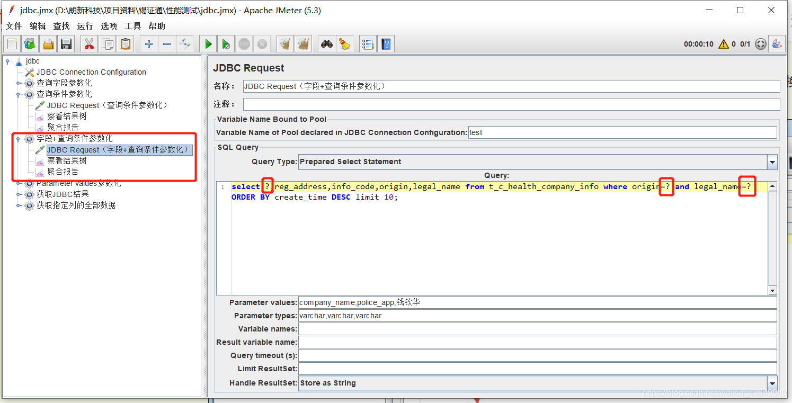Click the Result variable name field
This screenshot has width=792, height=403.
click(x=538, y=342)
